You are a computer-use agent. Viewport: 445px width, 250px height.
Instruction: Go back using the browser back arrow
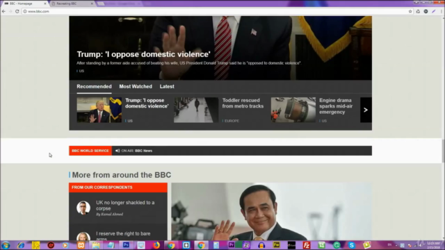pos(3,11)
